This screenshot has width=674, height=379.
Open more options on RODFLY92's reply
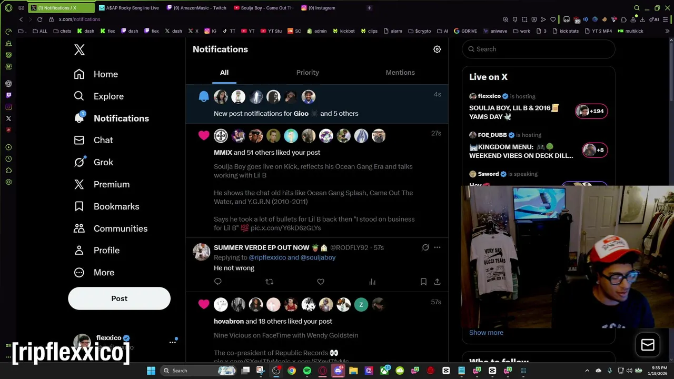(437, 247)
